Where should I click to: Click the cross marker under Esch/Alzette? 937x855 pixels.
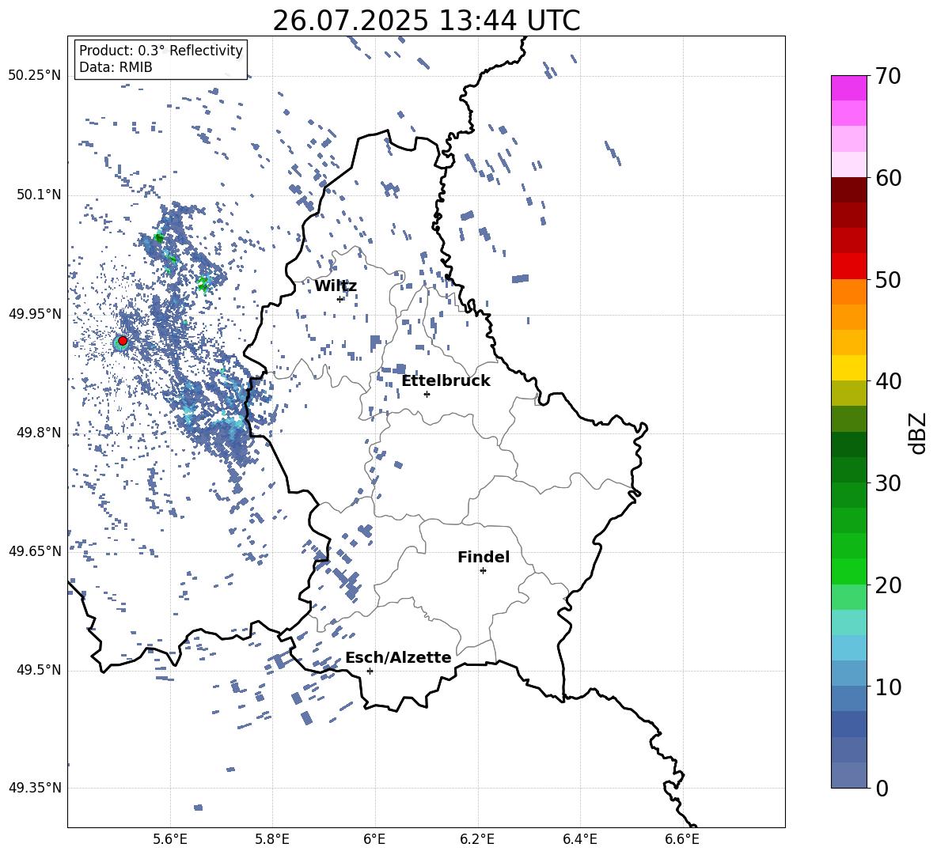370,671
